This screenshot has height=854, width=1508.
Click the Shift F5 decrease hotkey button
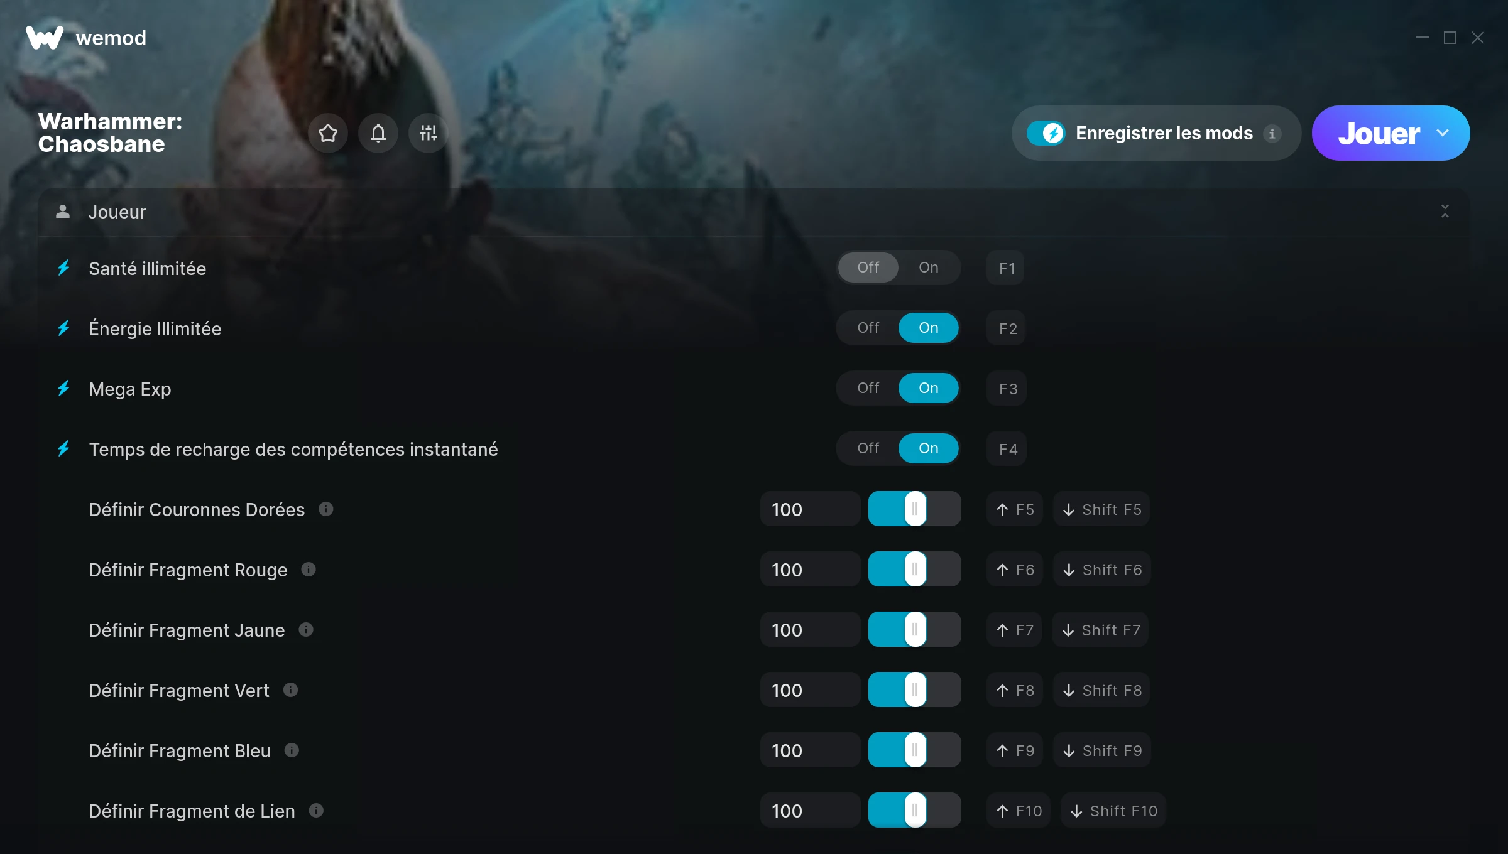(1102, 509)
